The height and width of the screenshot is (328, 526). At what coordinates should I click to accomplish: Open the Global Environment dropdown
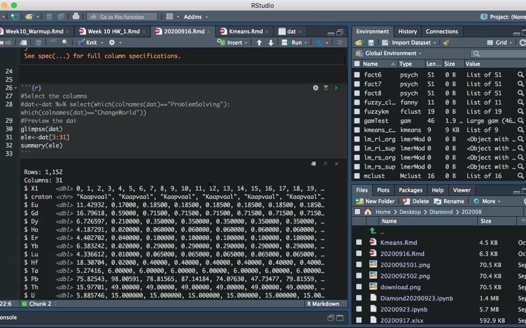pos(389,53)
